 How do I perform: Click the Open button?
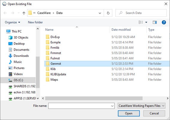[129, 113]
